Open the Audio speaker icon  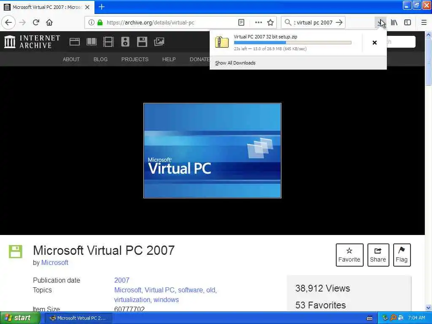coord(125,42)
